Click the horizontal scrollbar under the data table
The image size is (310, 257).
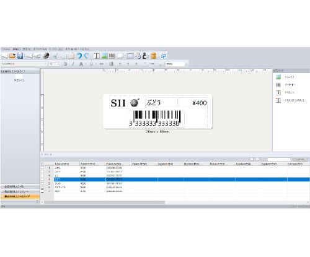pyautogui.click(x=105, y=203)
